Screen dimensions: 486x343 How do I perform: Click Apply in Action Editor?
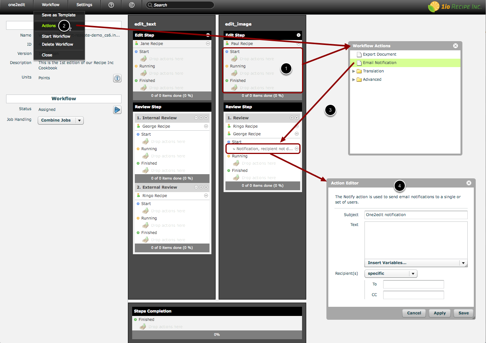440,313
